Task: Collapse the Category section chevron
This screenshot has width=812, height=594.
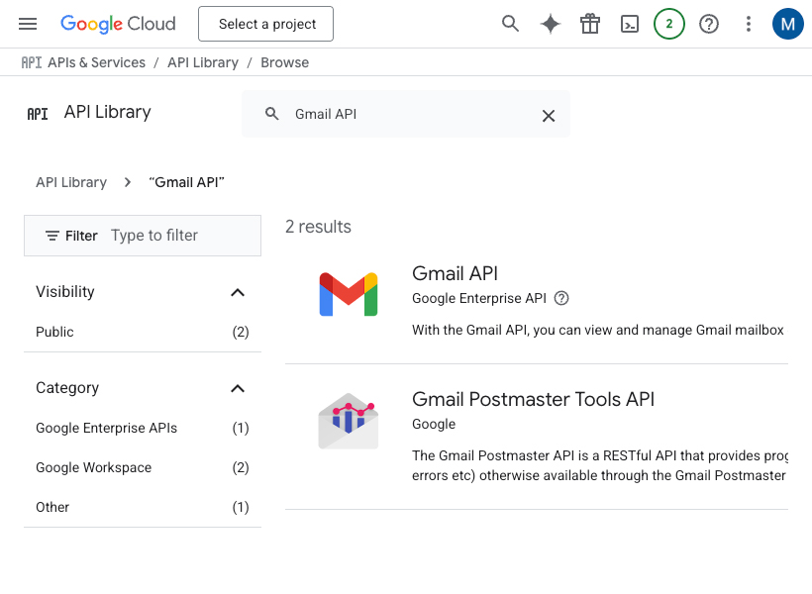Action: point(238,388)
